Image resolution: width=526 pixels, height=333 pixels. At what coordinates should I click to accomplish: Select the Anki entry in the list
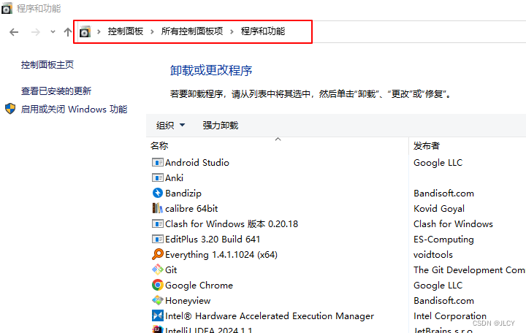click(x=174, y=178)
